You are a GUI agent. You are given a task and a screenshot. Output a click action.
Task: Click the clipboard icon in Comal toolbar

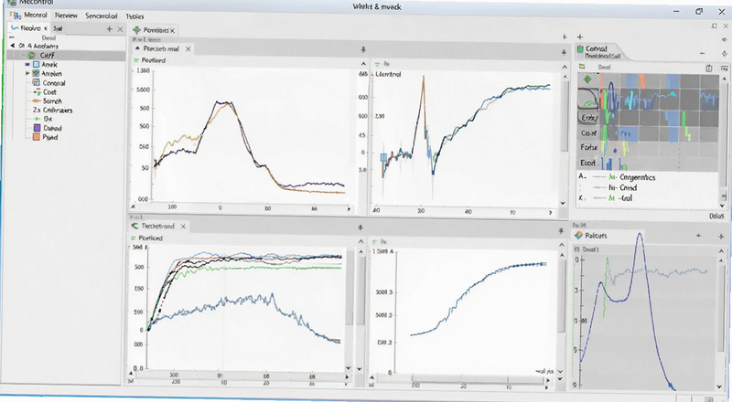pos(708,69)
